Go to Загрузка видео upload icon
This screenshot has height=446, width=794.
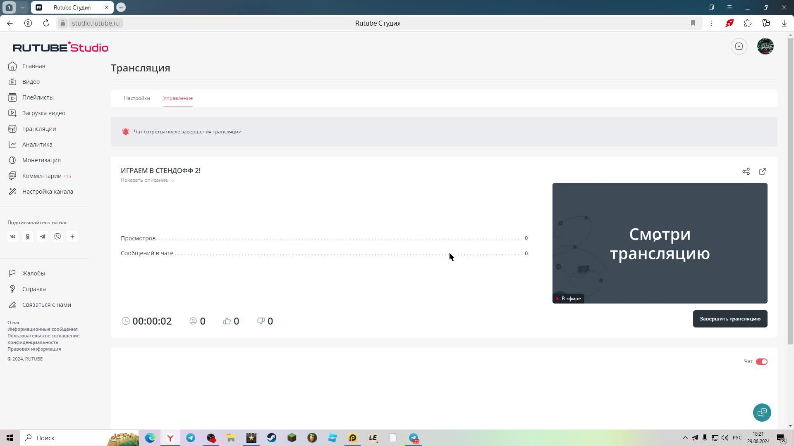pos(12,113)
